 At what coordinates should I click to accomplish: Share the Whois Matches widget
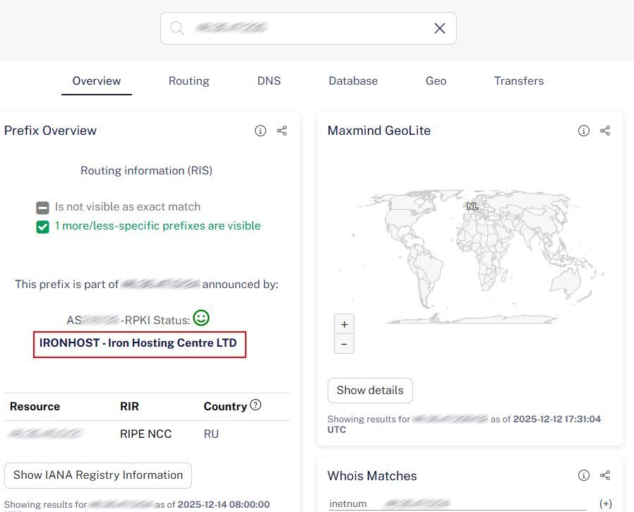click(605, 476)
